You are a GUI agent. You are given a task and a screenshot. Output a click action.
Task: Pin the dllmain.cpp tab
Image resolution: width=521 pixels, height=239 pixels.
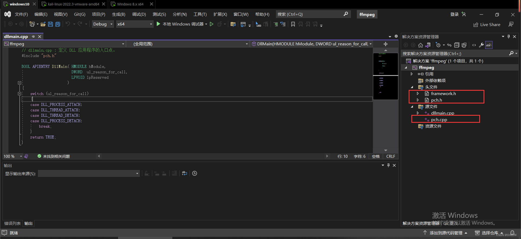33,36
